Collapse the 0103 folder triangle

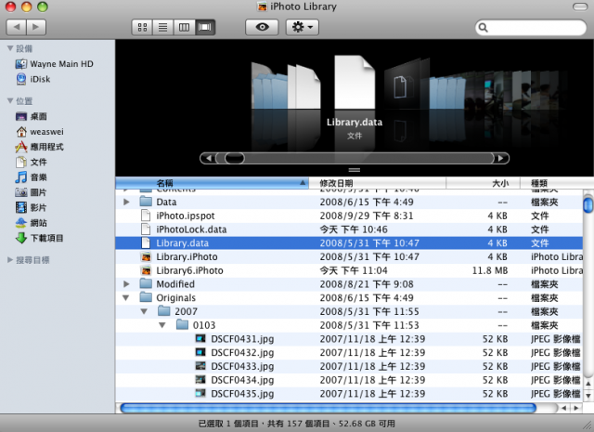pyautogui.click(x=162, y=325)
